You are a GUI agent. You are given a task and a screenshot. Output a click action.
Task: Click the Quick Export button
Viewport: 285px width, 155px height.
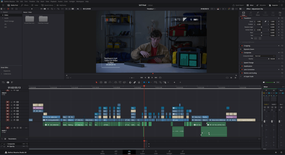[238, 5]
